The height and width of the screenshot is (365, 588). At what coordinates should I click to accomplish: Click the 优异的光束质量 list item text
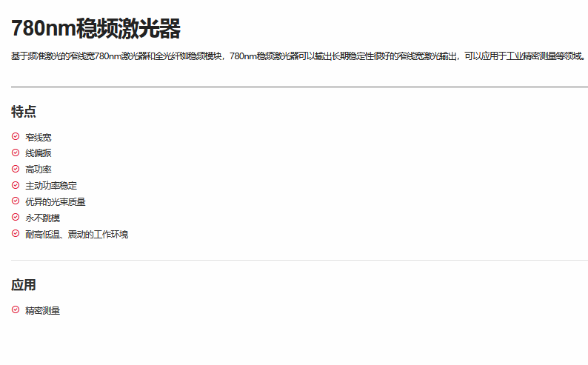click(56, 202)
